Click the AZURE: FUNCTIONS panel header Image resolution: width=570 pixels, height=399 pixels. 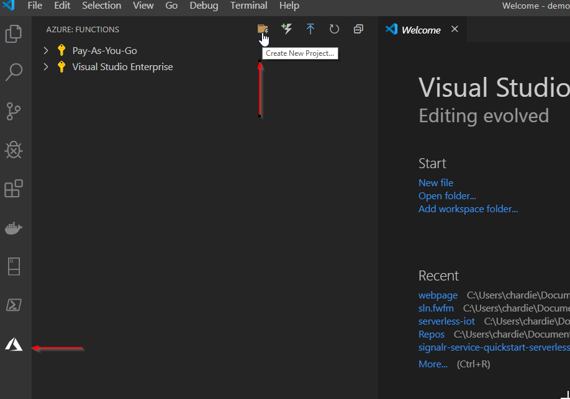point(83,29)
